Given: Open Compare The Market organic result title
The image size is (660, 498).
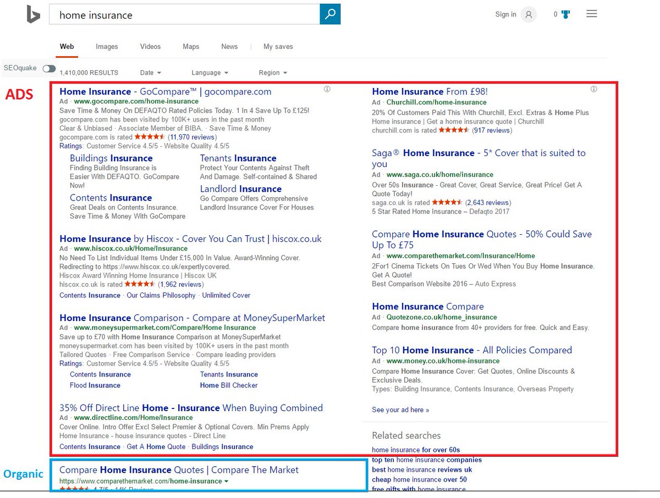Looking at the screenshot, I should (x=179, y=470).
